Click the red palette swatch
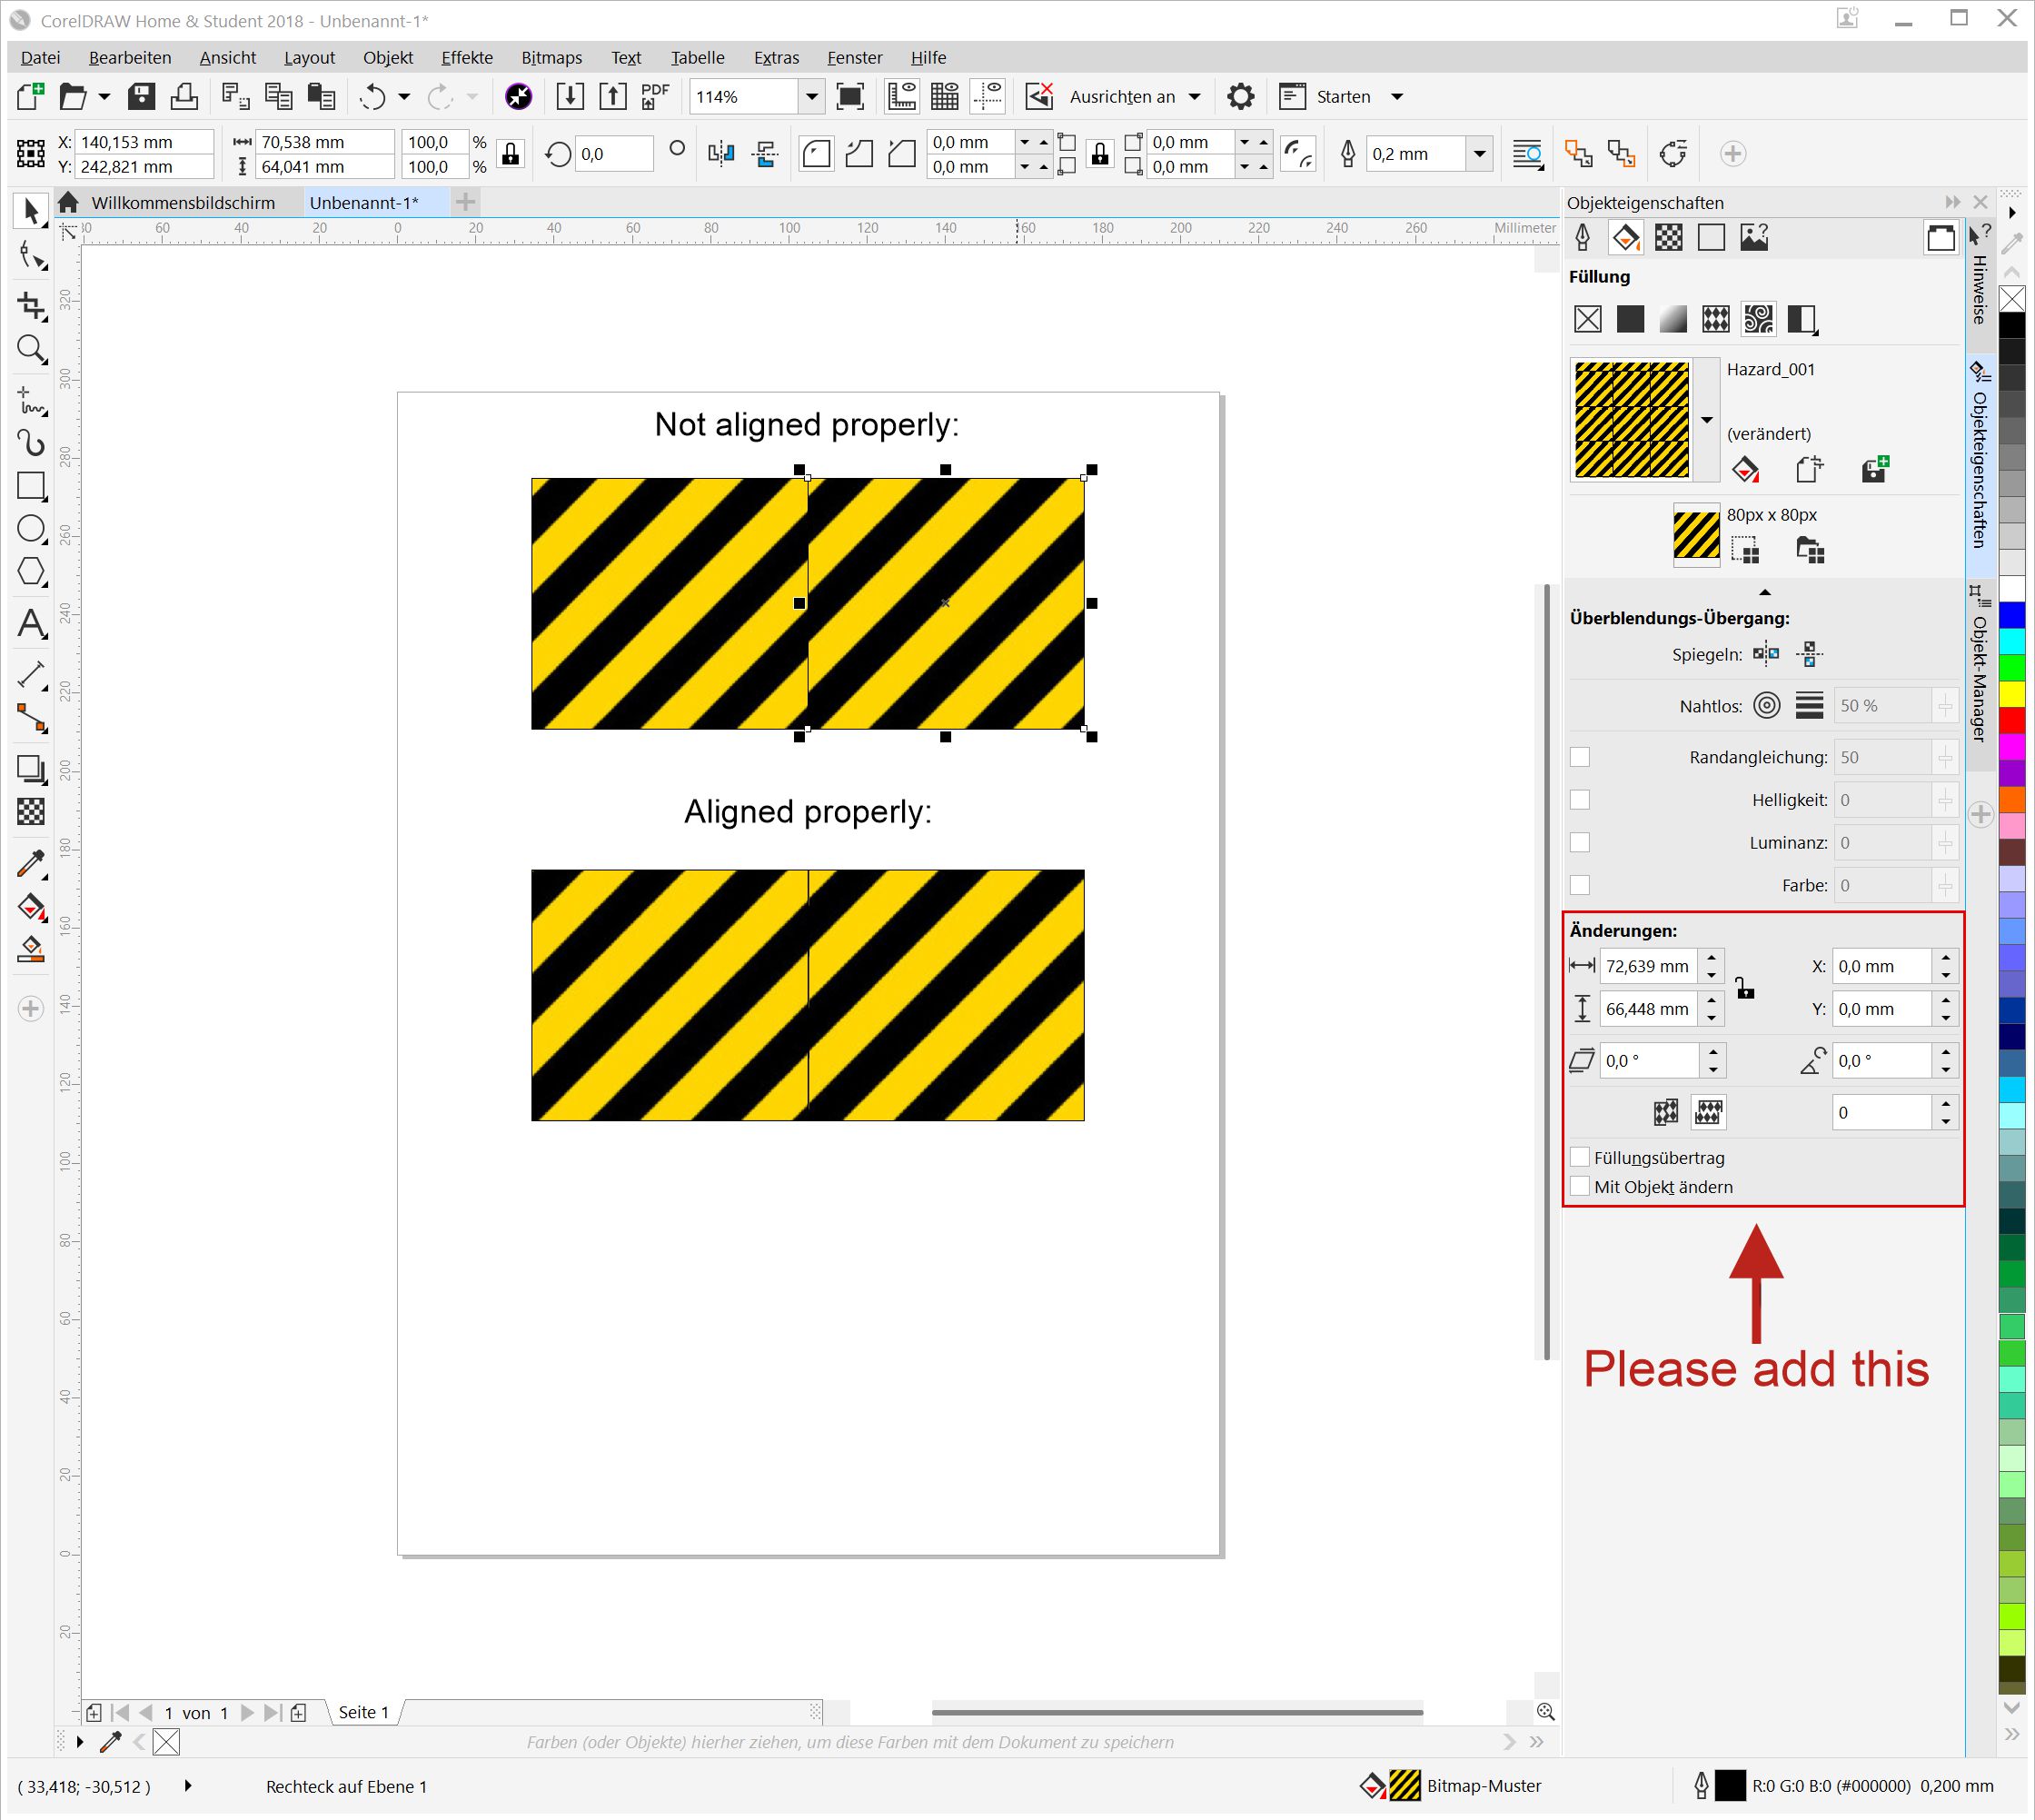Viewport: 2035px width, 1820px height. pos(2013,720)
